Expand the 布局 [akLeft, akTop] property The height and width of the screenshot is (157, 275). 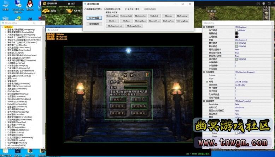point(207,82)
